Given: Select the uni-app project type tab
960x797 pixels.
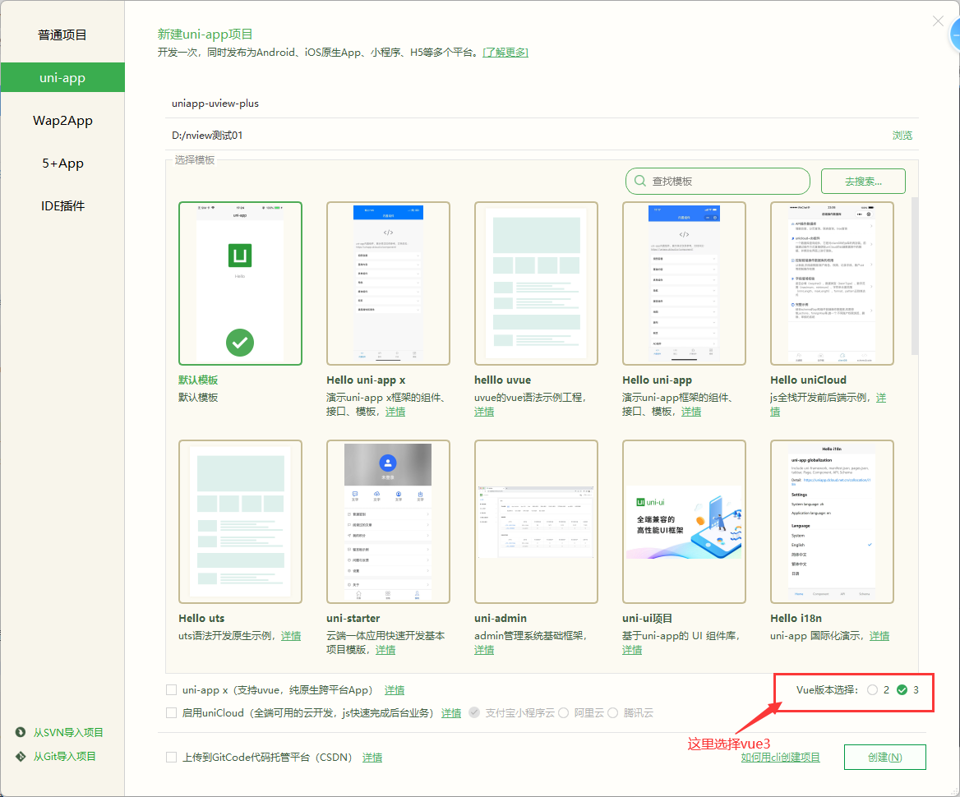Looking at the screenshot, I should point(62,78).
